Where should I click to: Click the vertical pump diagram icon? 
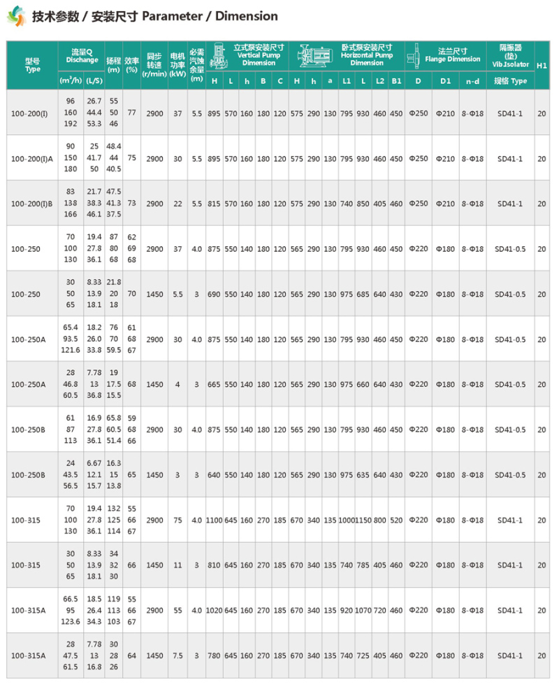[x=218, y=56]
